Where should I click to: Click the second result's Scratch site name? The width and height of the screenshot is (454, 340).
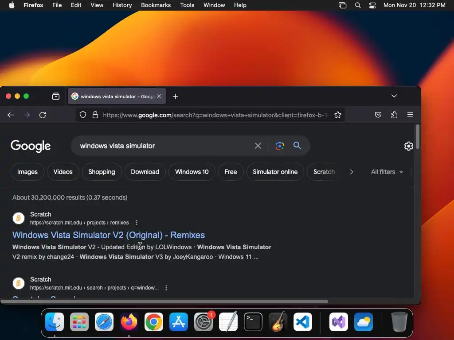coord(40,279)
